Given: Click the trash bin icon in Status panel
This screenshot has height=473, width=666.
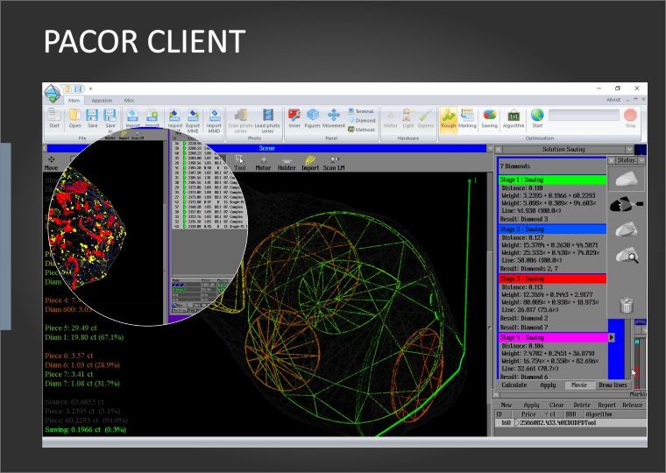Looking at the screenshot, I should pyautogui.click(x=627, y=305).
